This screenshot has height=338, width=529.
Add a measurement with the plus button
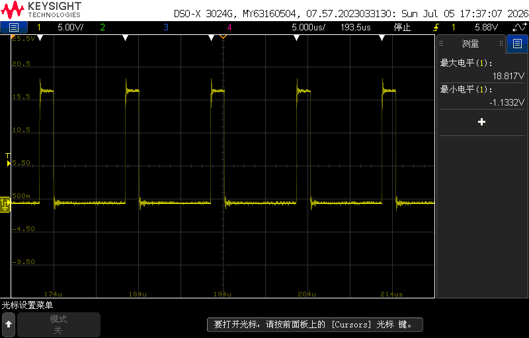tap(482, 122)
